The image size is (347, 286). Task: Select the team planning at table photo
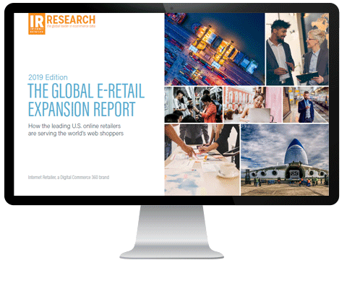[202, 160]
